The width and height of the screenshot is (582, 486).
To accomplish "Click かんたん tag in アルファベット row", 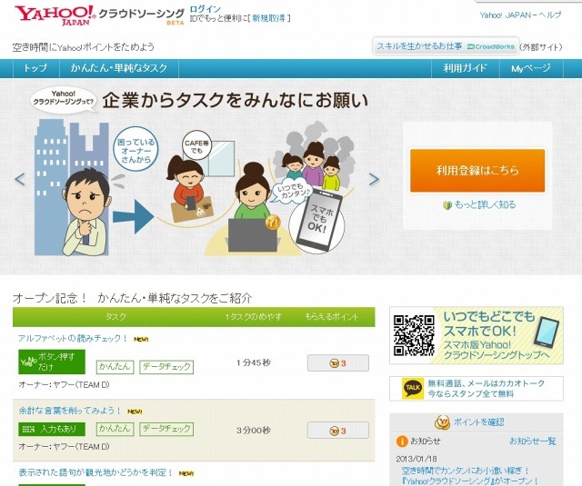I will (115, 367).
